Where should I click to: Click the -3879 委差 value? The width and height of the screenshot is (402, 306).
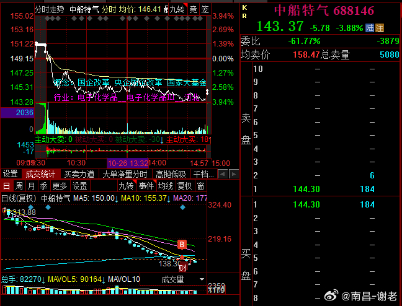click(388, 41)
